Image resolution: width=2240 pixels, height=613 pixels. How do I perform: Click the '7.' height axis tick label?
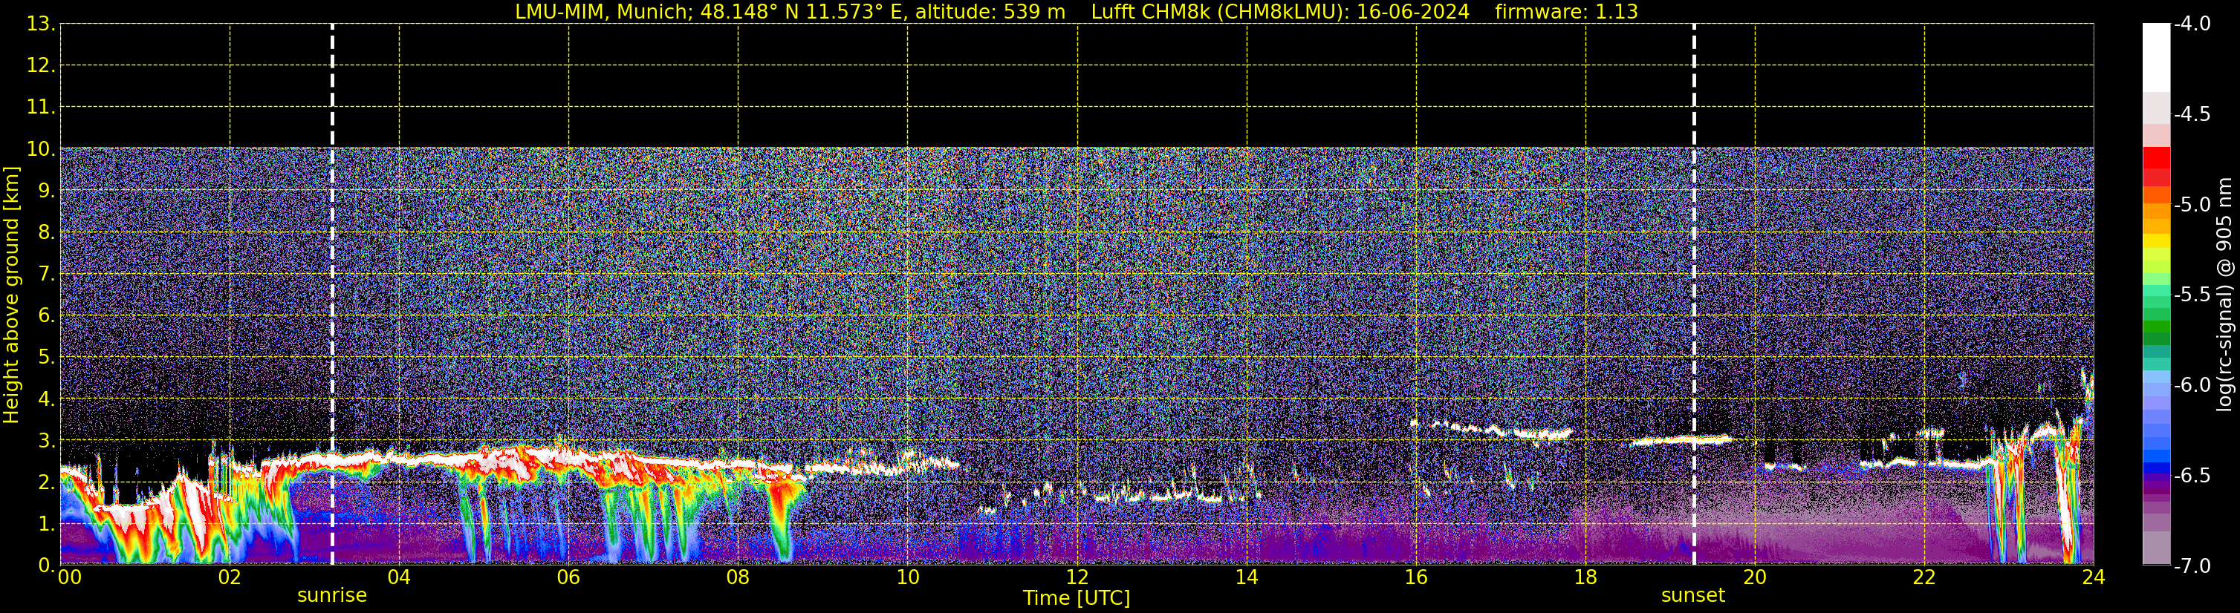pyautogui.click(x=46, y=275)
